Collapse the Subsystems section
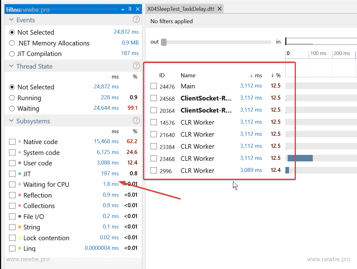Image resolution: width=357 pixels, height=269 pixels. click(11, 121)
